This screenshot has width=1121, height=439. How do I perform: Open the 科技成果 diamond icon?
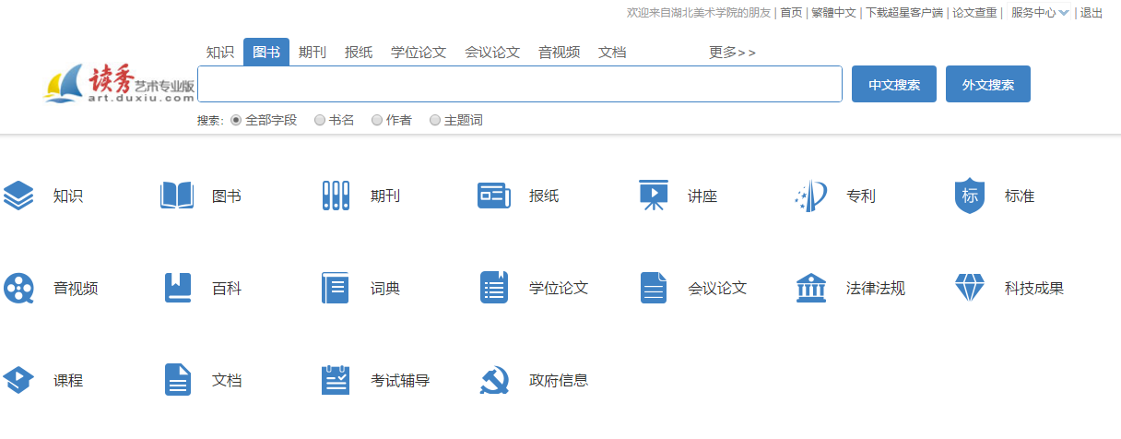tap(970, 289)
